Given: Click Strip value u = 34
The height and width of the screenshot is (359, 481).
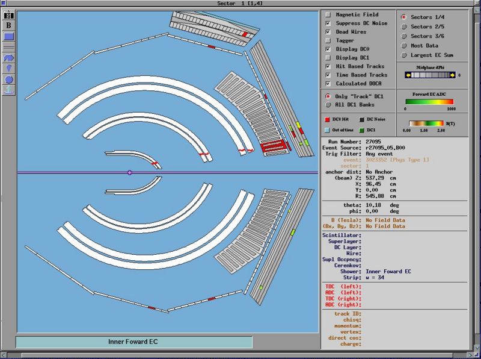Looking at the screenshot, I should [375, 278].
